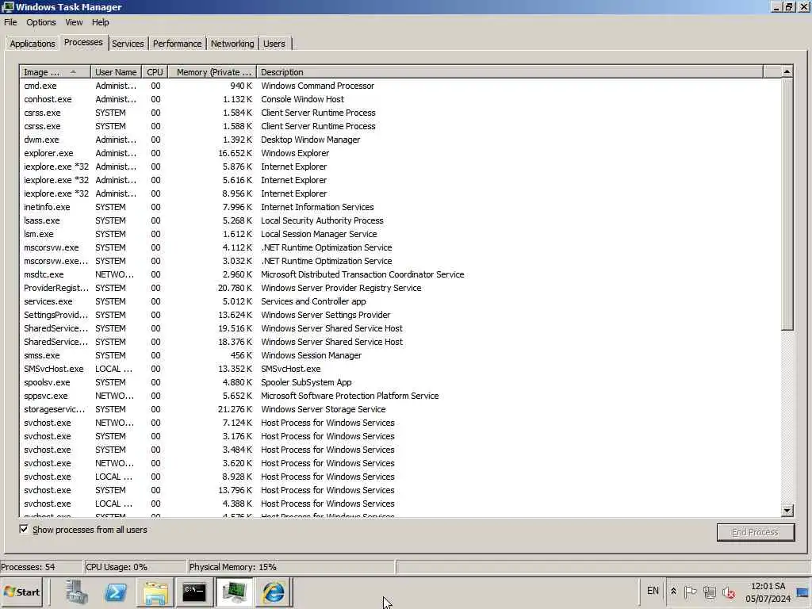This screenshot has width=812, height=609.
Task: Click the network tray icon
Action: tap(710, 592)
